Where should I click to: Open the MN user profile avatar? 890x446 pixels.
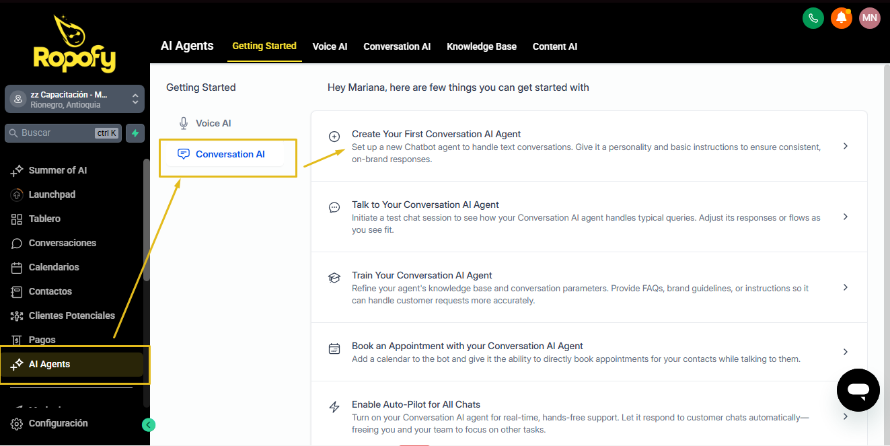pyautogui.click(x=870, y=18)
